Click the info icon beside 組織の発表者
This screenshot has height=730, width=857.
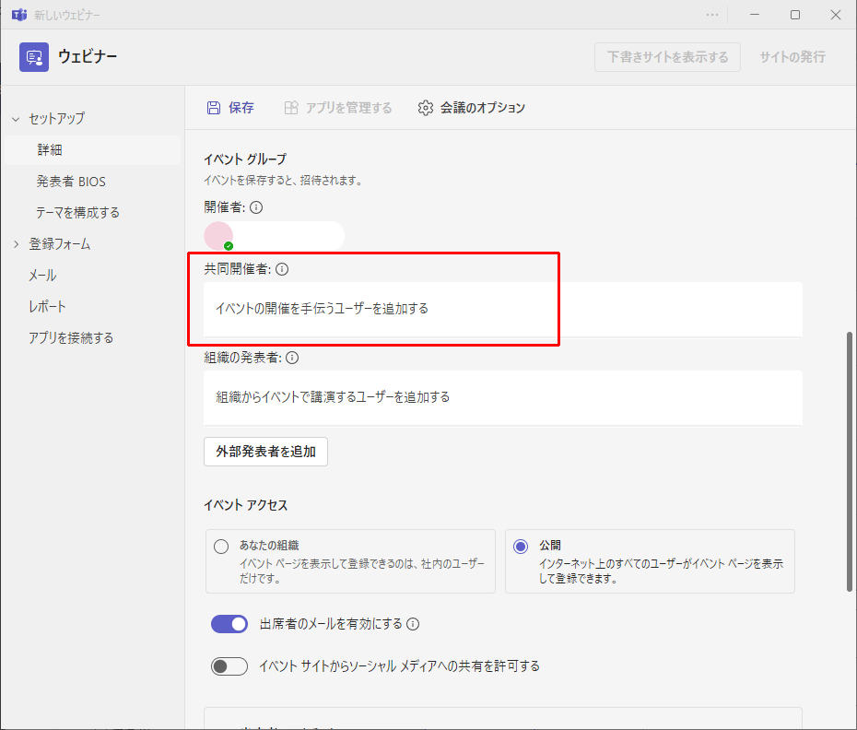(292, 357)
